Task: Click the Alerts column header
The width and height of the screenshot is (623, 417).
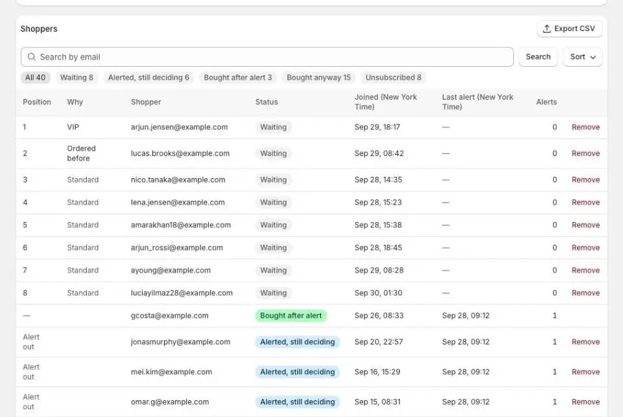Action: point(547,102)
